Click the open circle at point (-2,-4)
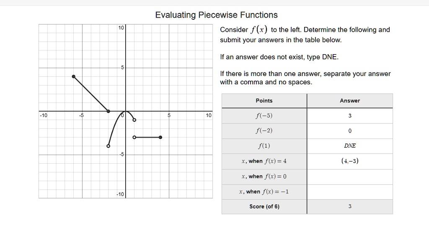This screenshot has height=248, width=429. tap(108, 146)
